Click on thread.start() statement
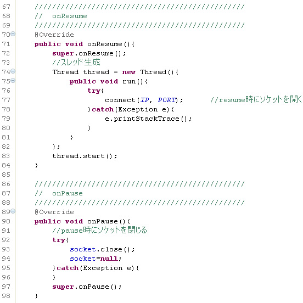Image resolution: width=303 pixels, height=303 pixels. [85, 156]
